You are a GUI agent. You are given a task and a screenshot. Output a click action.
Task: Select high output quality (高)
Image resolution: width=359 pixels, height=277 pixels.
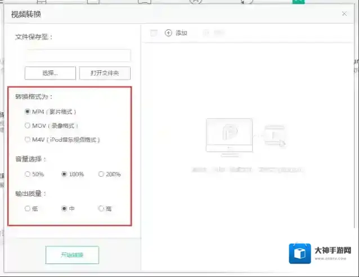(101, 208)
